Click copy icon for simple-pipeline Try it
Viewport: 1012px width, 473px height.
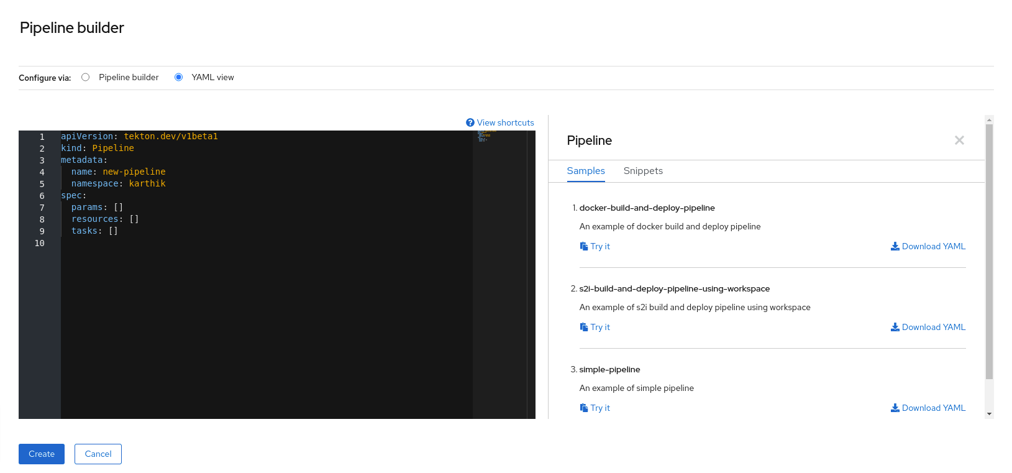pos(583,408)
